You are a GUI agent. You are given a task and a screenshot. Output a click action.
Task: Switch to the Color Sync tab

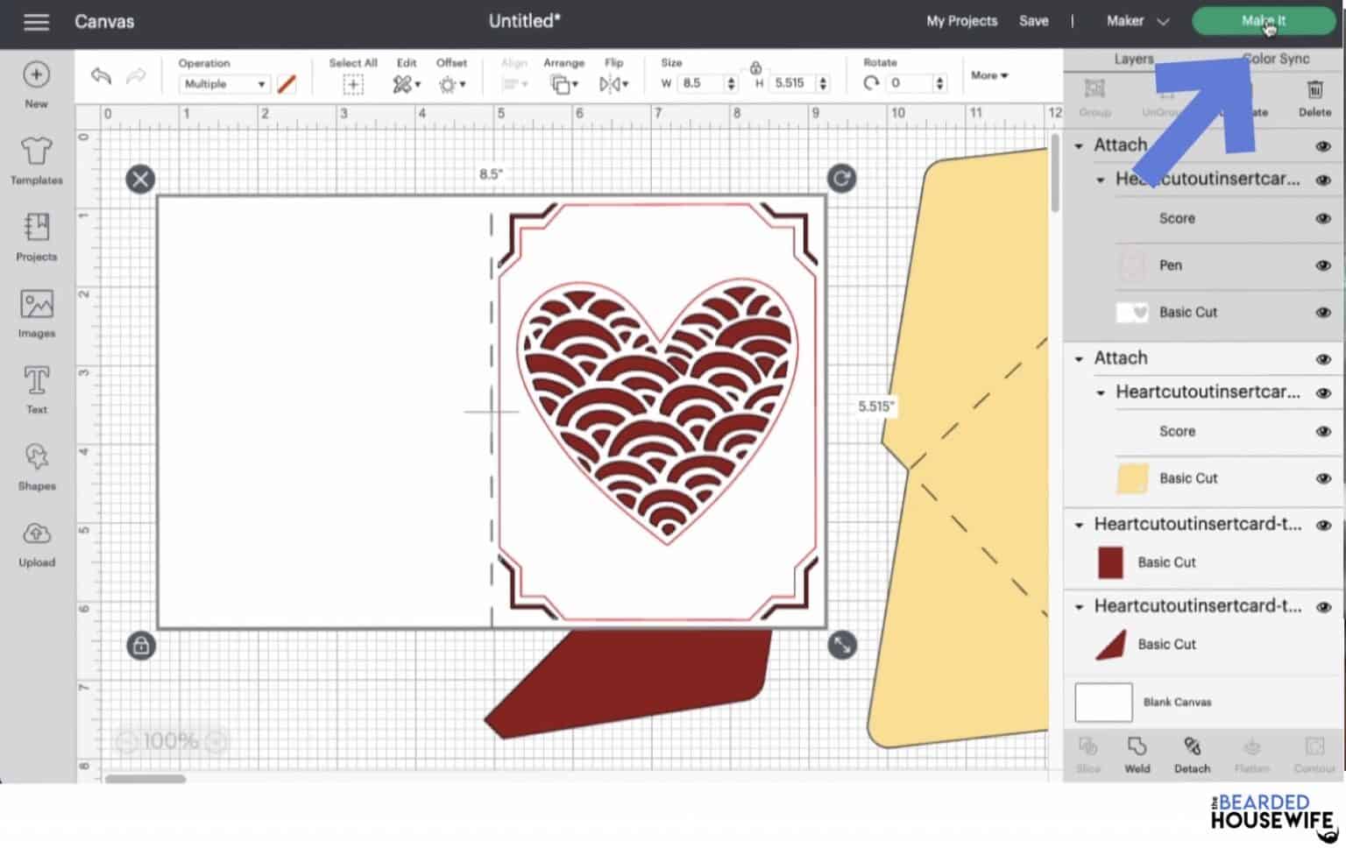pos(1276,58)
